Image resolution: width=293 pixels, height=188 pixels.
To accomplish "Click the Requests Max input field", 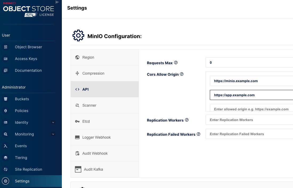I will click(x=249, y=62).
